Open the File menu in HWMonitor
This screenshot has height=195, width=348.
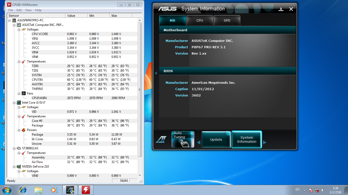tap(11, 10)
